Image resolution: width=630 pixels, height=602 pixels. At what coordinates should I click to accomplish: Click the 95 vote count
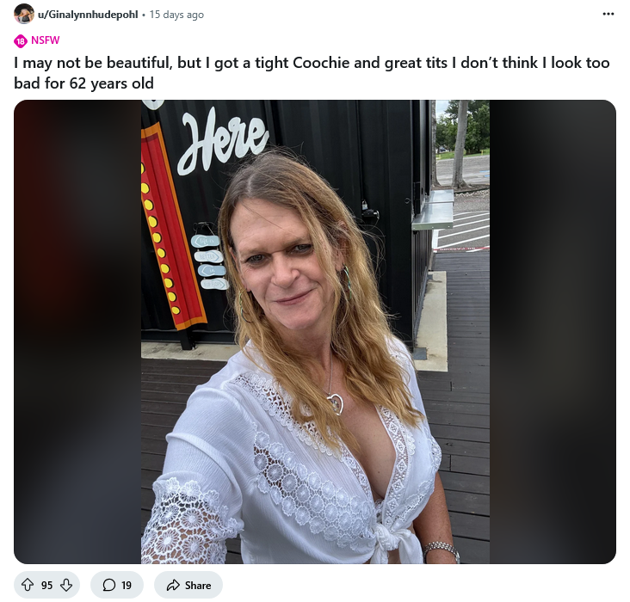coord(47,585)
